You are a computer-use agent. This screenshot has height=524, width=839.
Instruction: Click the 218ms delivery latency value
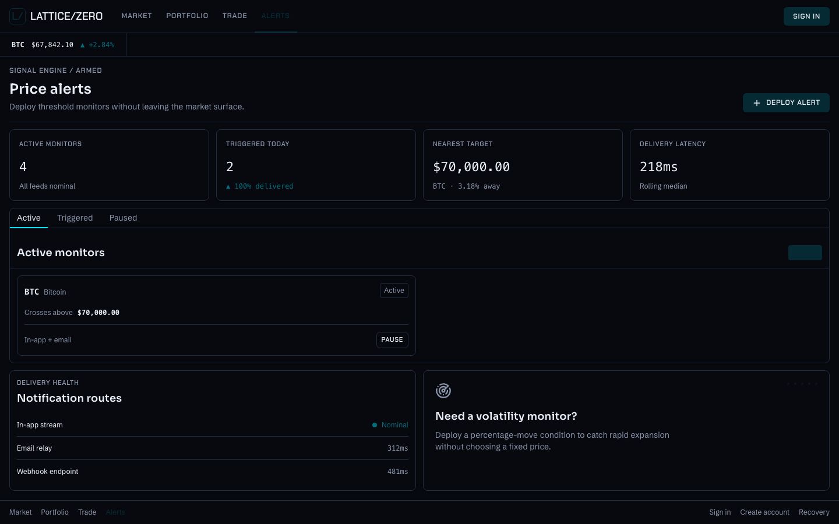[659, 167]
